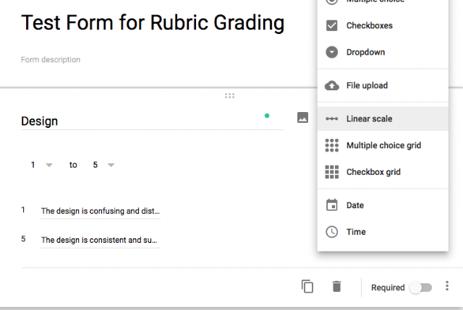Screen dimensions: 463x310
Task: Choose the Dropdown question type
Action: [383, 52]
